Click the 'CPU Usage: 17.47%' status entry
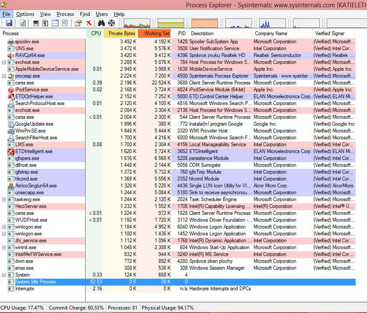The height and width of the screenshot is (313, 367). tap(22, 308)
